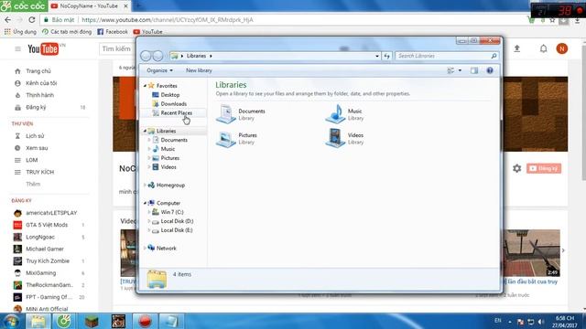Open Minecraft from the taskbar
The height and width of the screenshot is (329, 586).
(92, 321)
